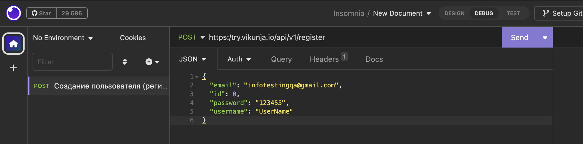Switch to Test mode
583x144 pixels.
coord(513,13)
